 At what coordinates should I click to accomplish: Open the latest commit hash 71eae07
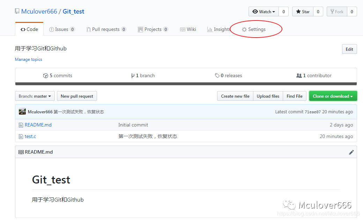click(313, 112)
